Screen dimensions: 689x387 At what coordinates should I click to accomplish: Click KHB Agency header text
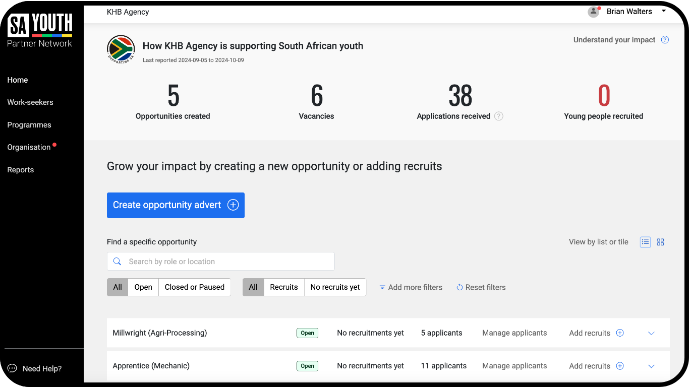(x=128, y=12)
